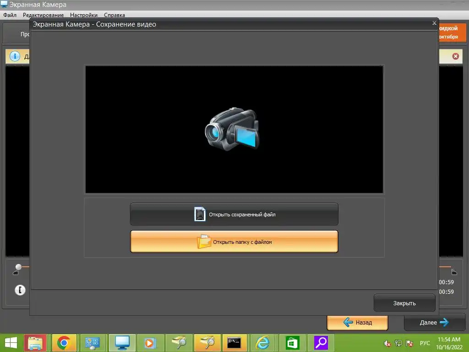469x352 pixels.
Task: Click the Action Center flag tray icon
Action: 409,343
